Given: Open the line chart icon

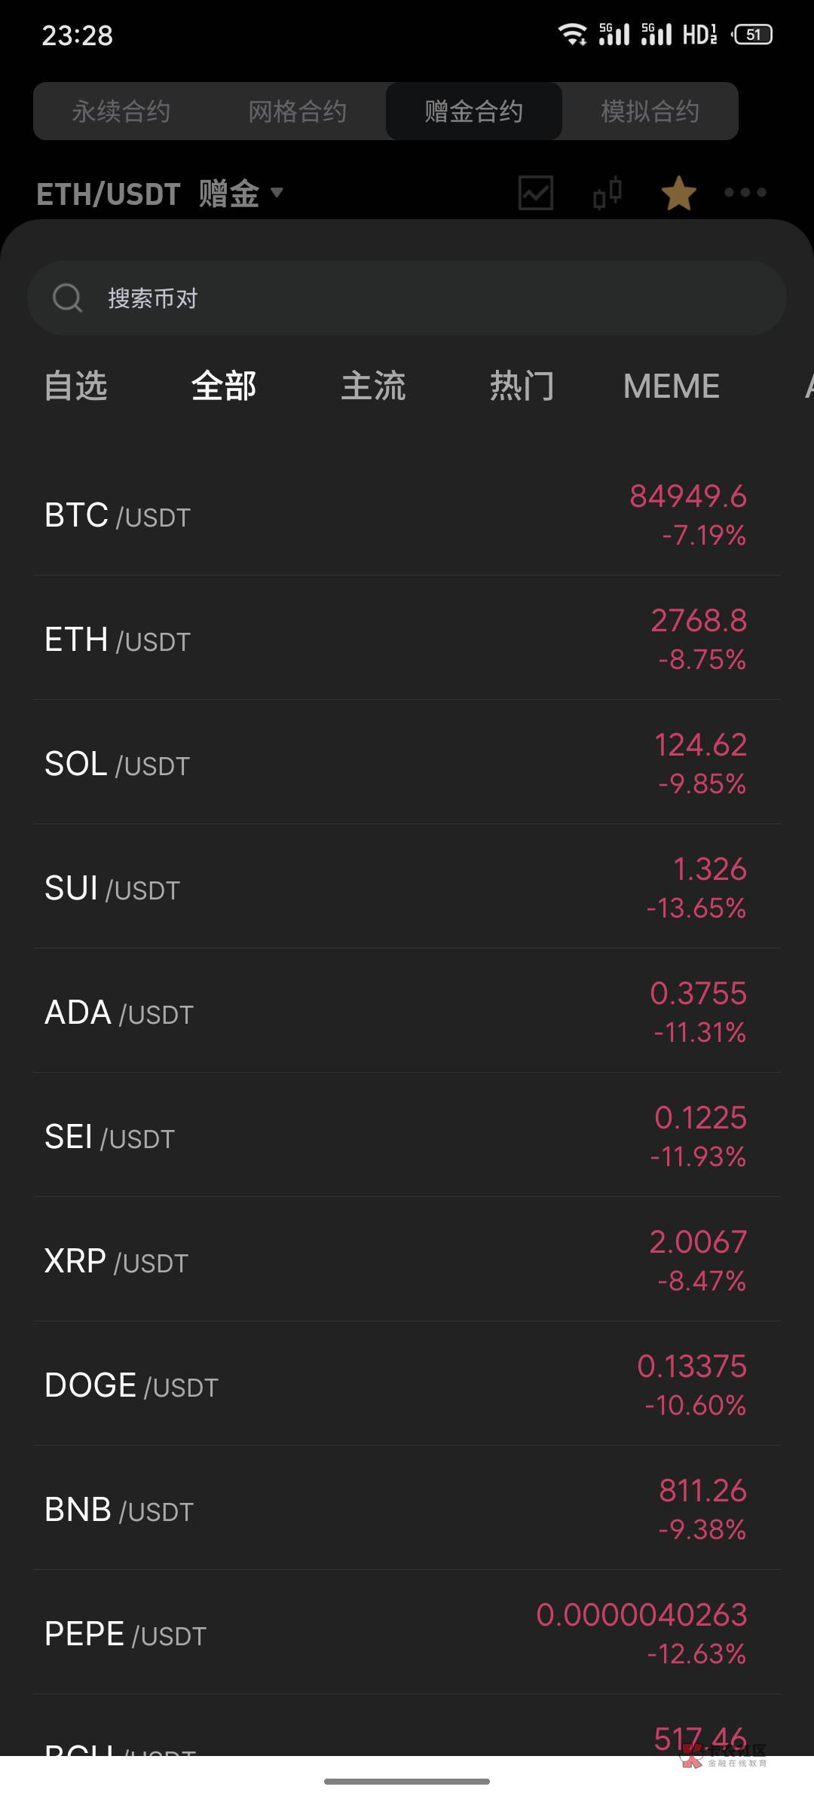Looking at the screenshot, I should click(x=536, y=193).
